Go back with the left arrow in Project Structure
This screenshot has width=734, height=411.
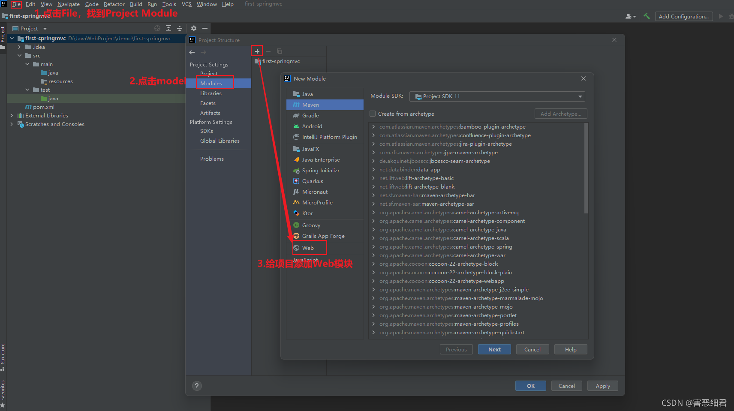click(192, 52)
